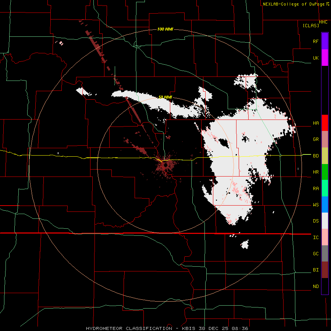Click the BD yellow legend swatch
331x331 pixels.
pos(325,156)
